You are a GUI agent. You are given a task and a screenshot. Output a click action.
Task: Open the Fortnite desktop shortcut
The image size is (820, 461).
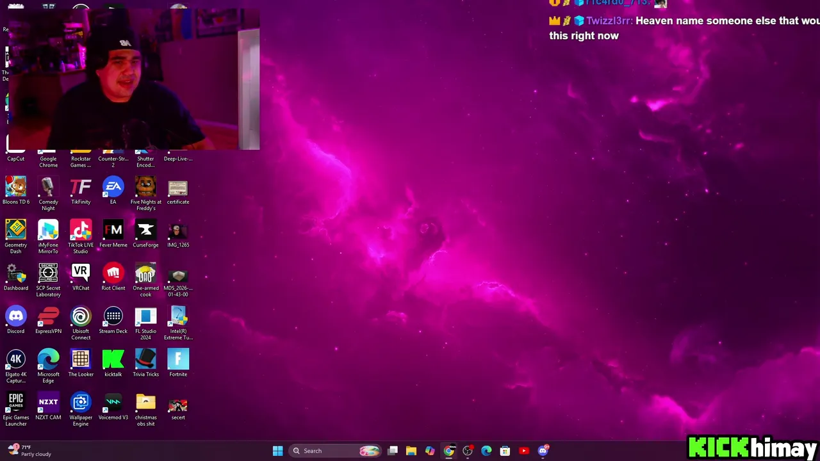178,362
